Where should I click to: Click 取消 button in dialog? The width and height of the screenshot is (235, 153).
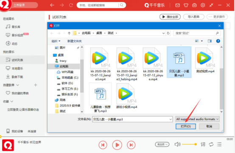click(209, 126)
